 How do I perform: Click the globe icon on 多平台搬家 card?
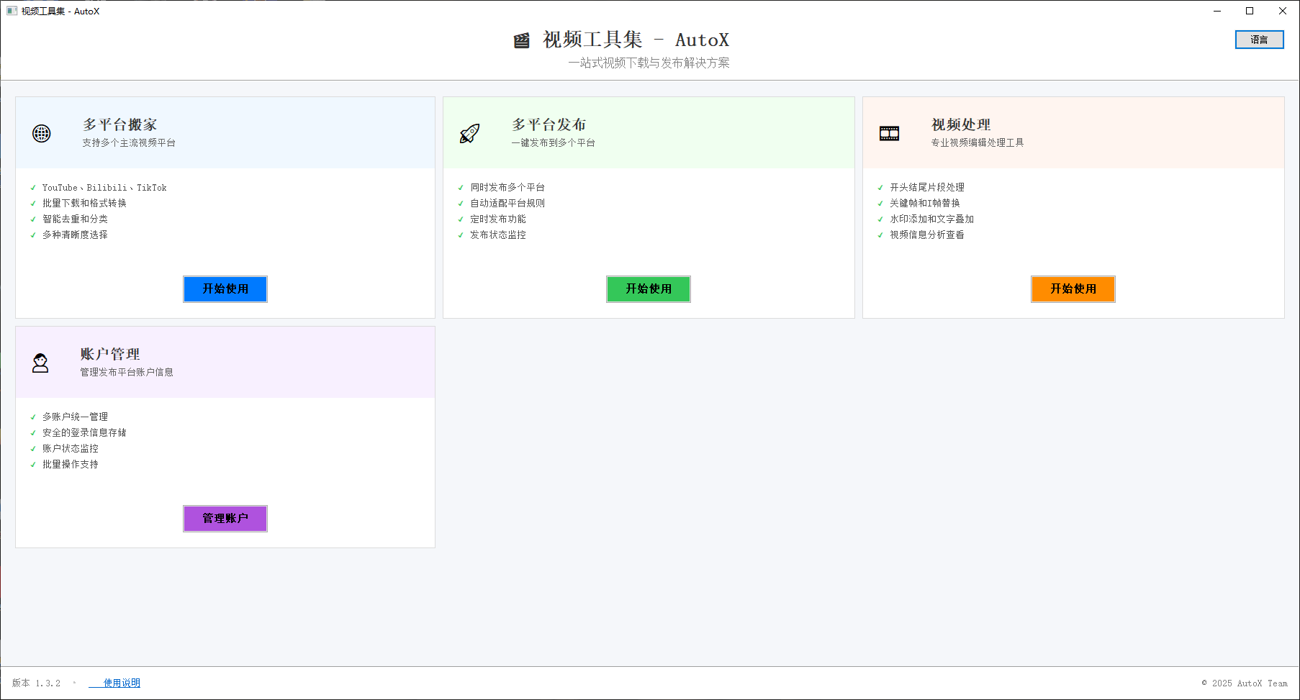40,132
